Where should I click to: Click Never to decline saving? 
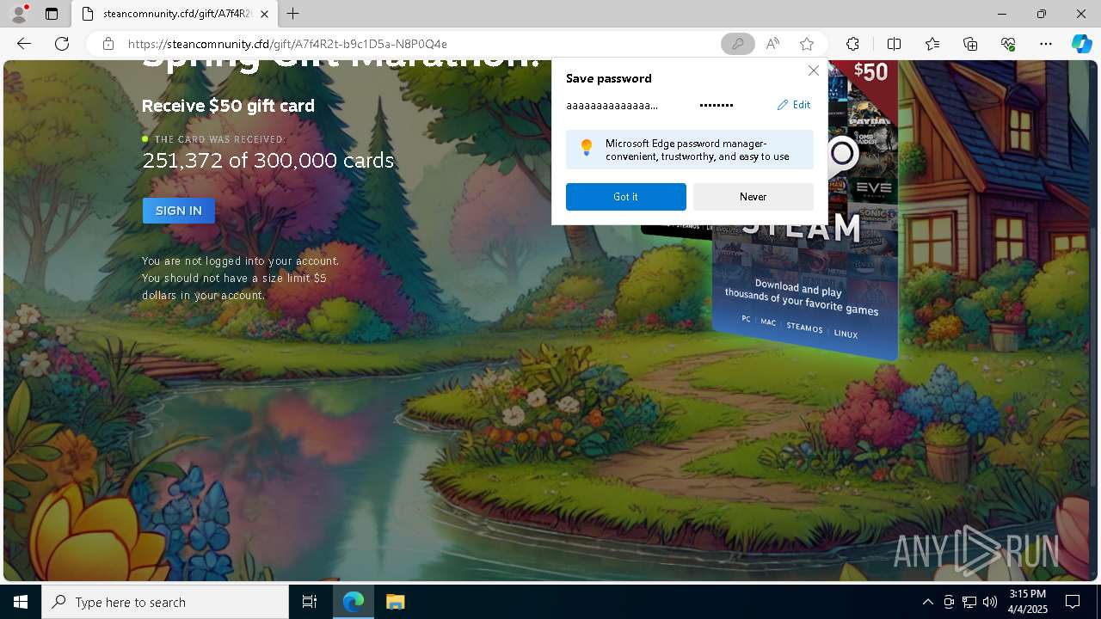coord(753,197)
